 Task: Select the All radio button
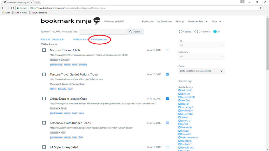click(x=215, y=32)
